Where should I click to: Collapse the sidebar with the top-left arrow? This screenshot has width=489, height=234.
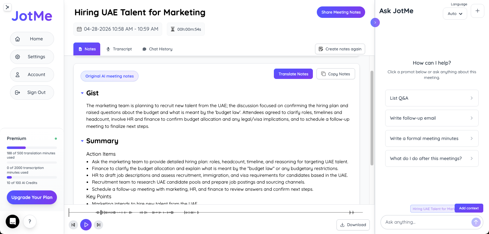point(8,7)
